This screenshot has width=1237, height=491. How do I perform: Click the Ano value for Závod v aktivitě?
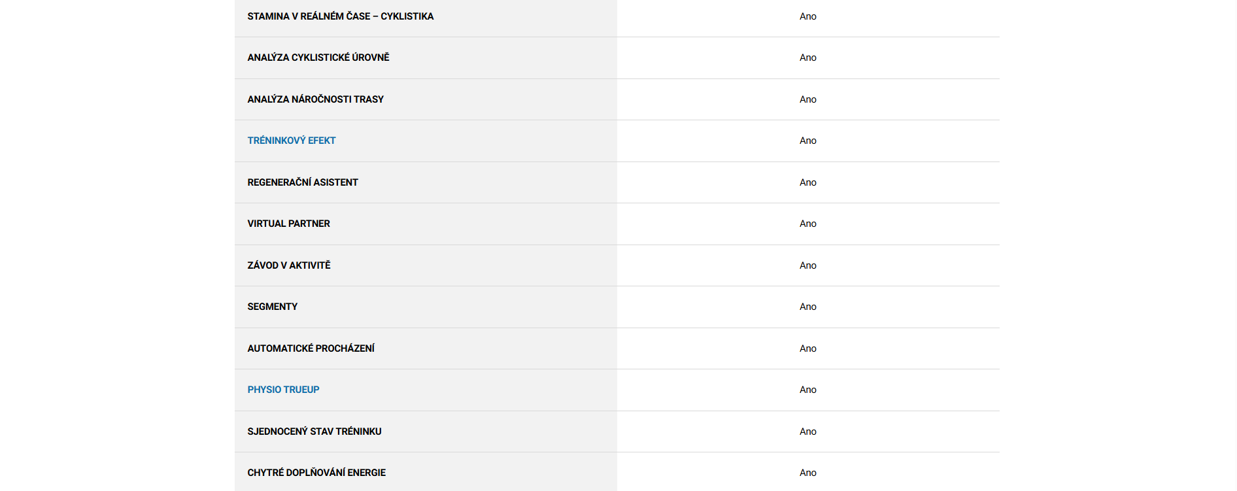click(x=807, y=265)
